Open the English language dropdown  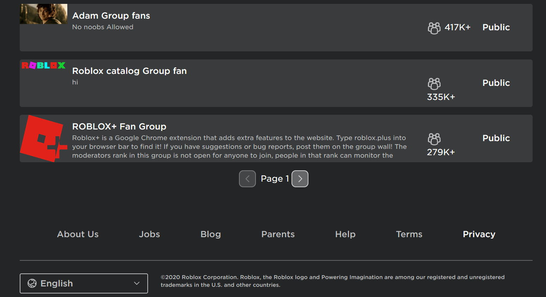[84, 283]
